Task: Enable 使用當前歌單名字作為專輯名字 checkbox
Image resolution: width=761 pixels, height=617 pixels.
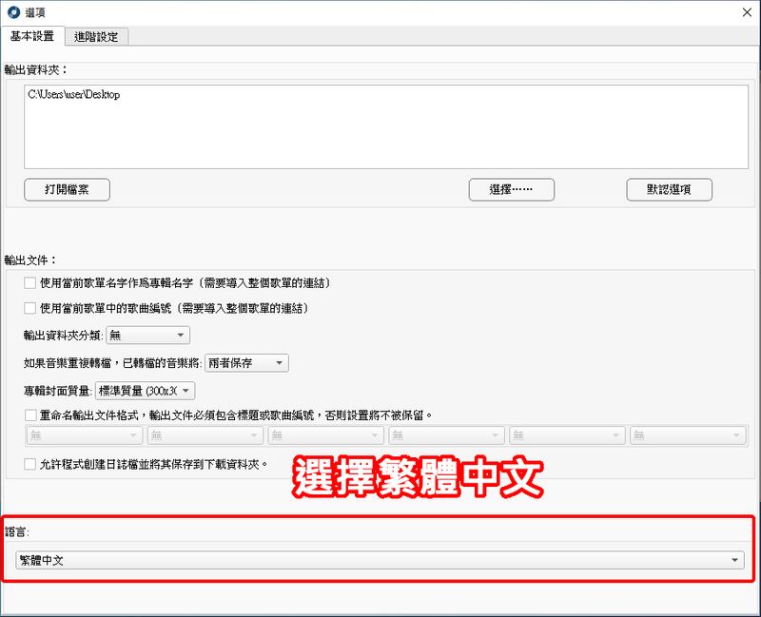Action: 30,282
